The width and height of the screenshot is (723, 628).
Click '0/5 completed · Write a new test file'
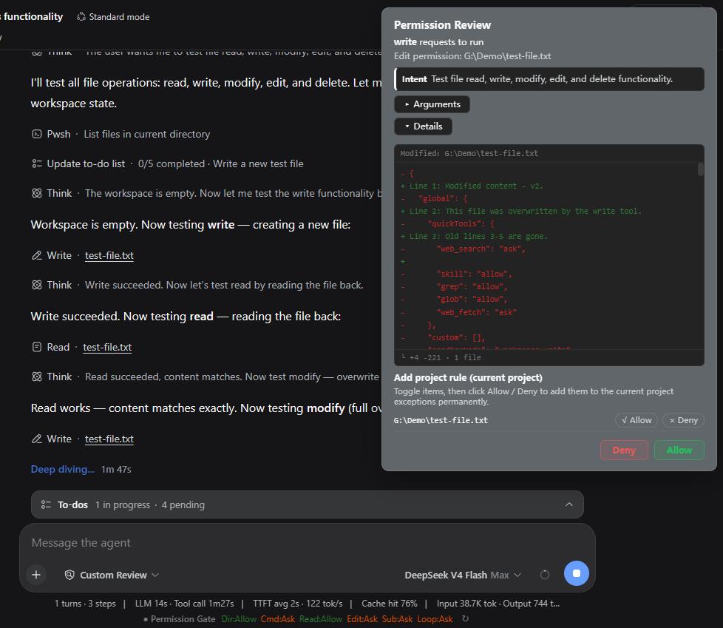click(220, 163)
